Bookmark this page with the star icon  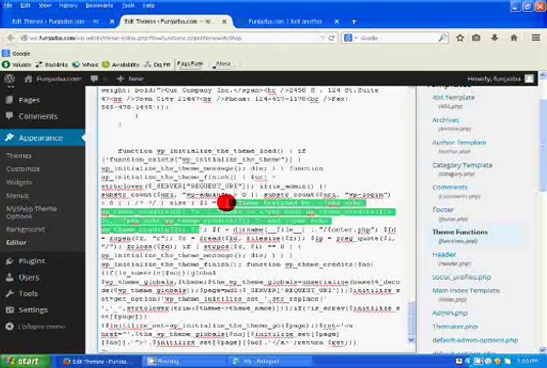(460, 38)
